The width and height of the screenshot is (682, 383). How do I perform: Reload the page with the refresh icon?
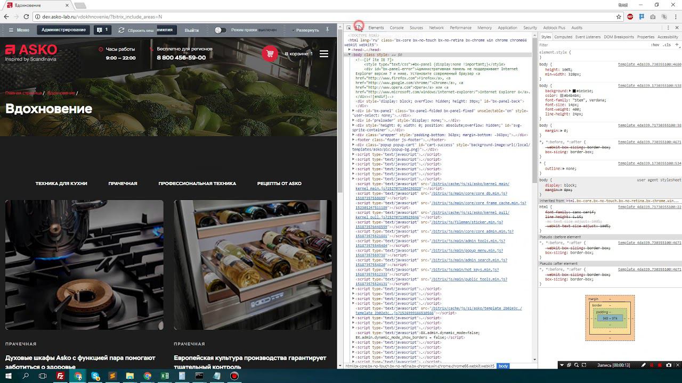(27, 16)
